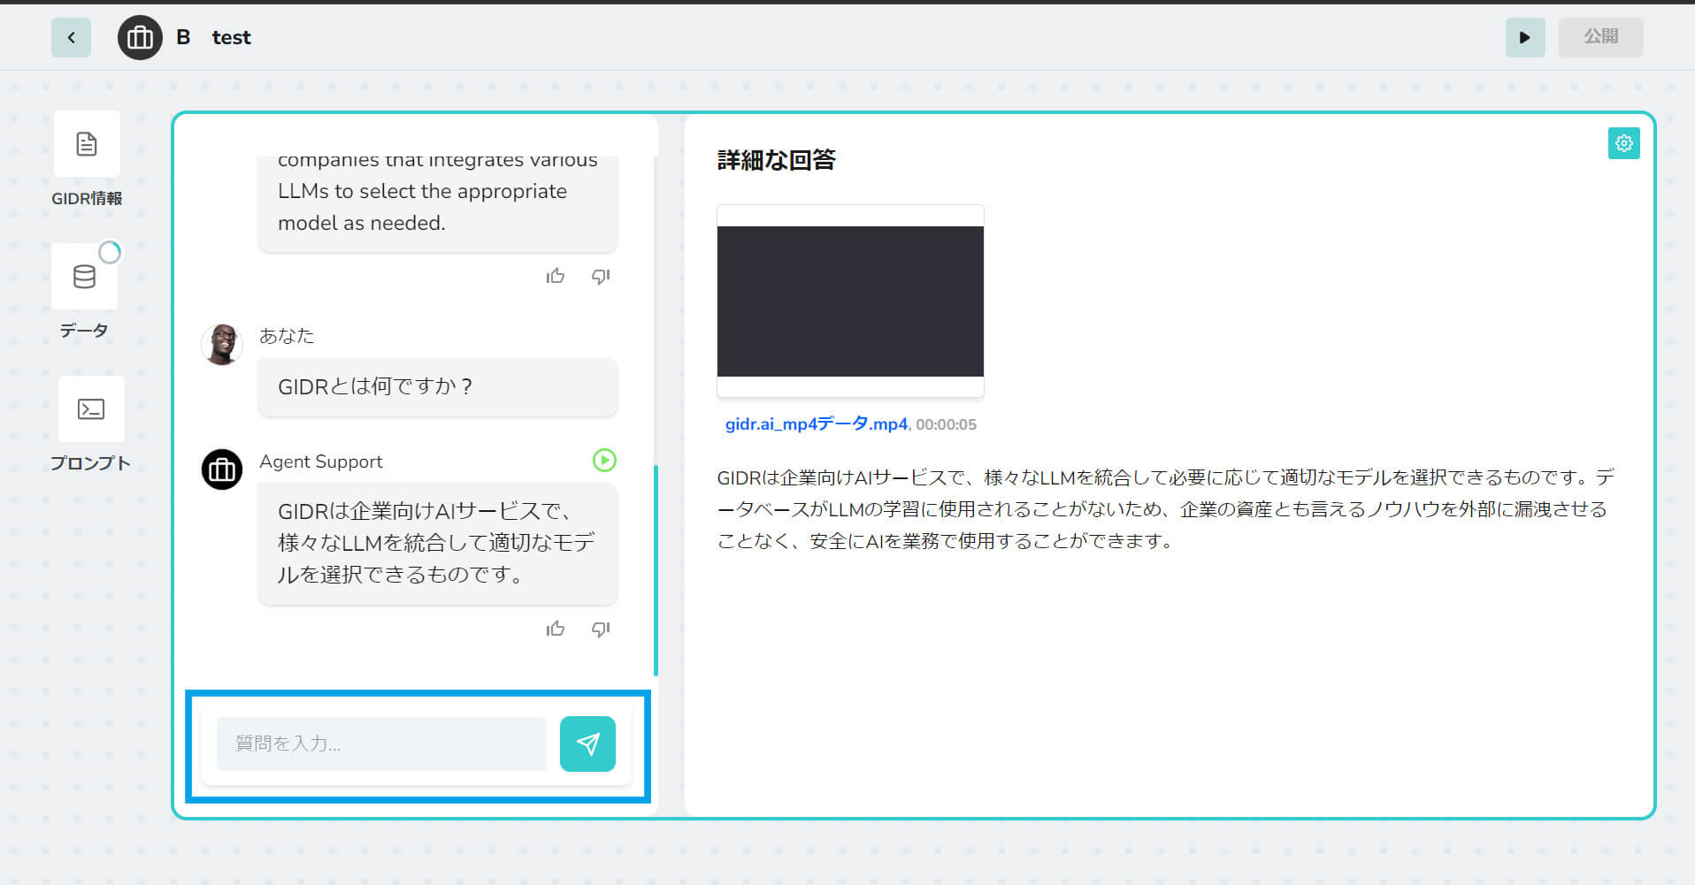Image resolution: width=1695 pixels, height=885 pixels.
Task: Click the detailed answer paragraph text
Action: [1166, 509]
